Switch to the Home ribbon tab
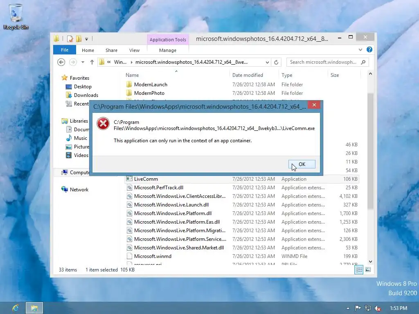Image resolution: width=419 pixels, height=314 pixels. [x=88, y=50]
